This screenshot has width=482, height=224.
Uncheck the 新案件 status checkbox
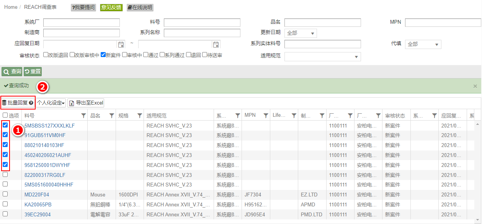click(103, 55)
